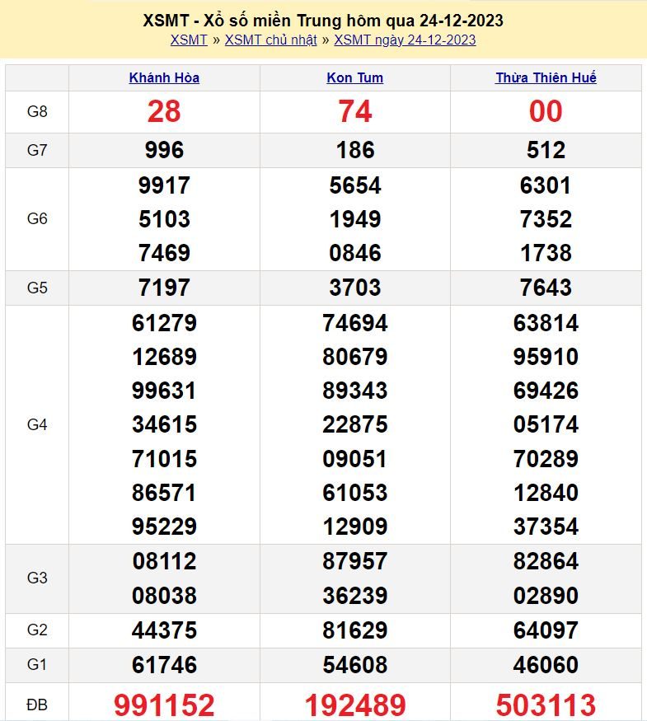Select G4 result 12840
The height and width of the screenshot is (721, 647).
coord(546,493)
